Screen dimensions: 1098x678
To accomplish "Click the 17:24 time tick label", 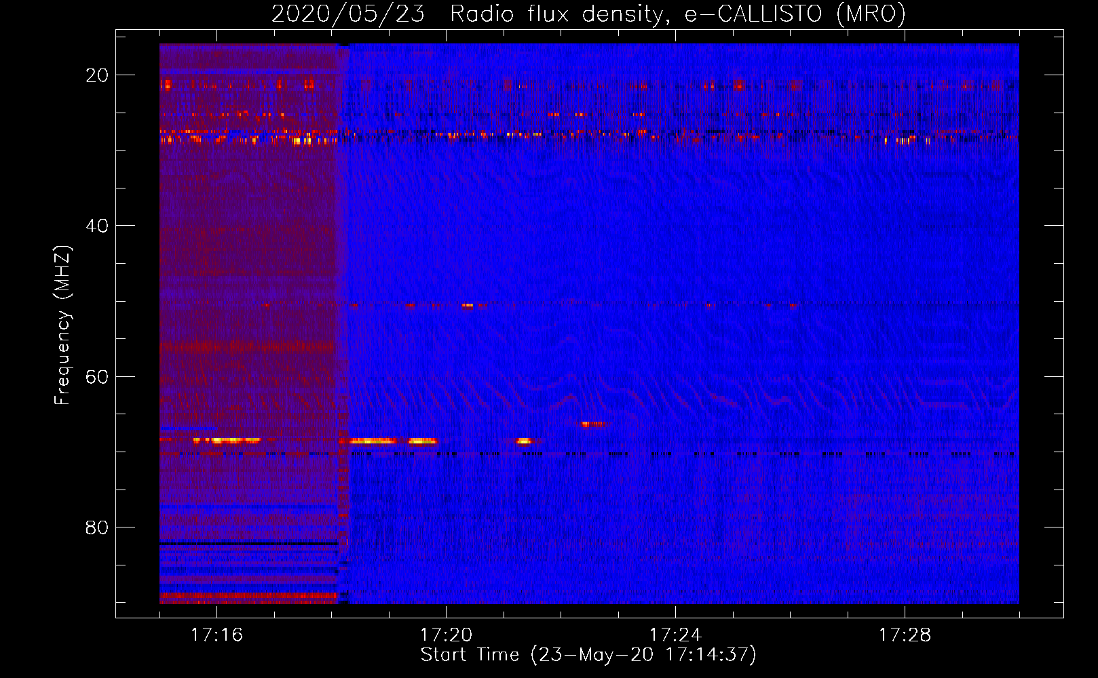I will tap(675, 635).
